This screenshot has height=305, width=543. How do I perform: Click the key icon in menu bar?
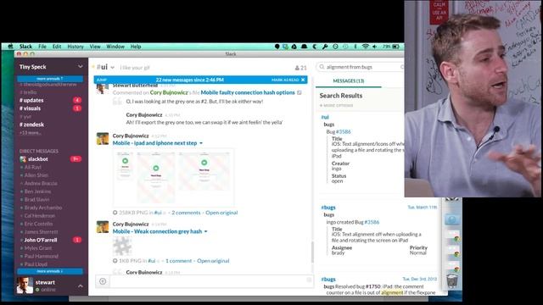click(324, 47)
